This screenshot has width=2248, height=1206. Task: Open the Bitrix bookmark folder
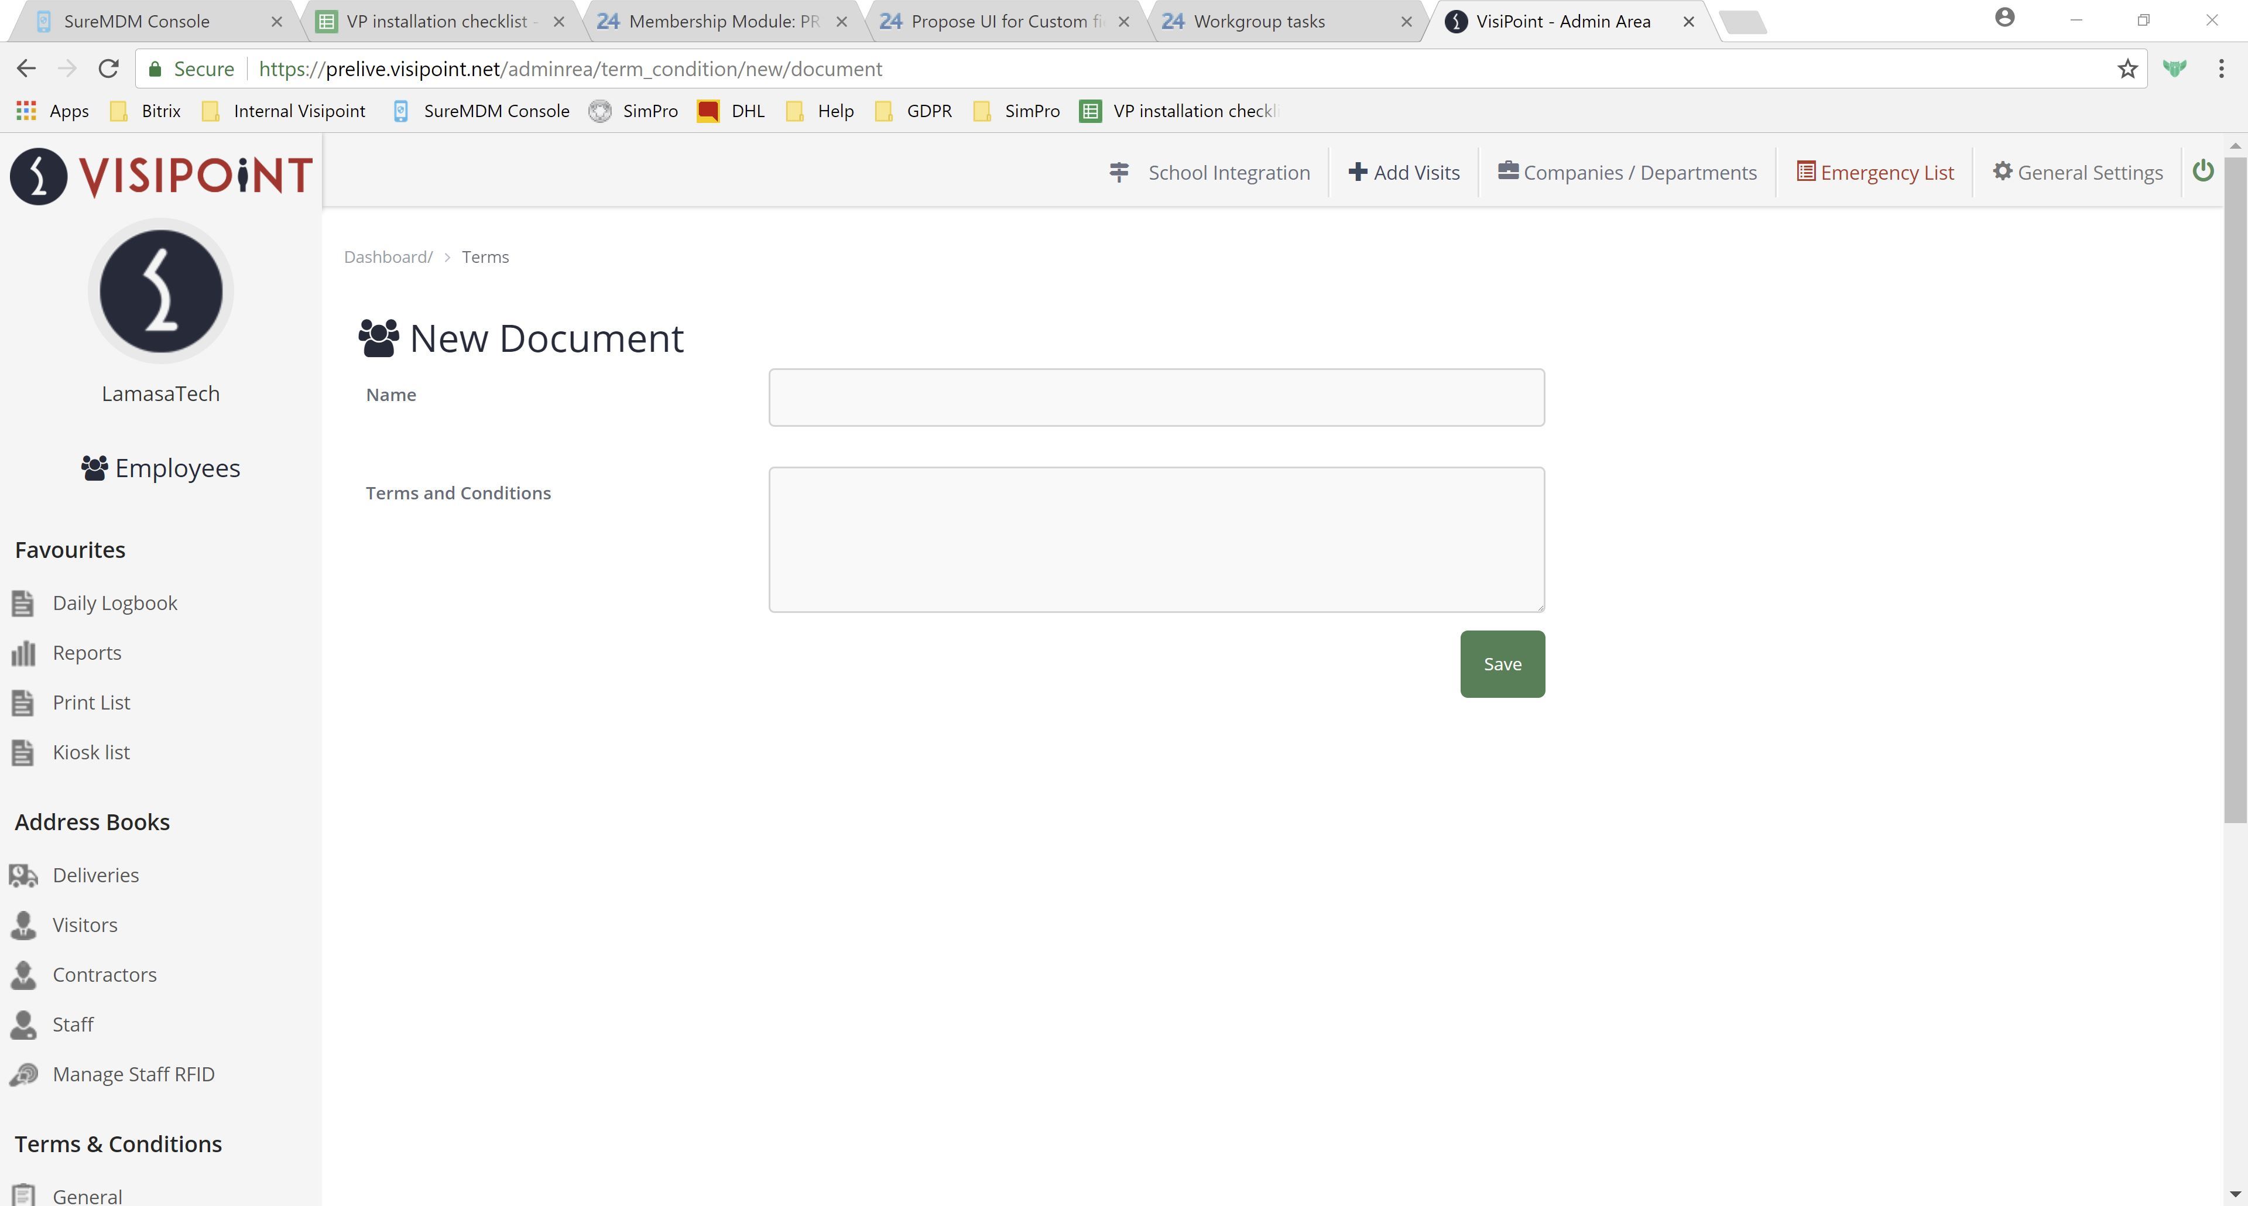[145, 111]
